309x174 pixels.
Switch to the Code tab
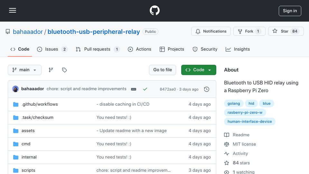tap(20, 49)
